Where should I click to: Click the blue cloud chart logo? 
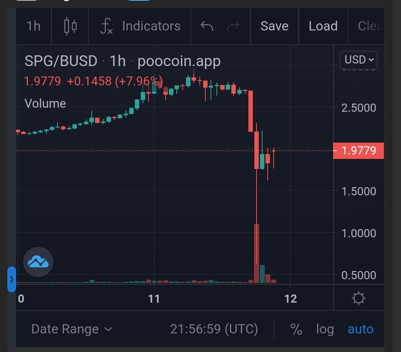tap(38, 262)
